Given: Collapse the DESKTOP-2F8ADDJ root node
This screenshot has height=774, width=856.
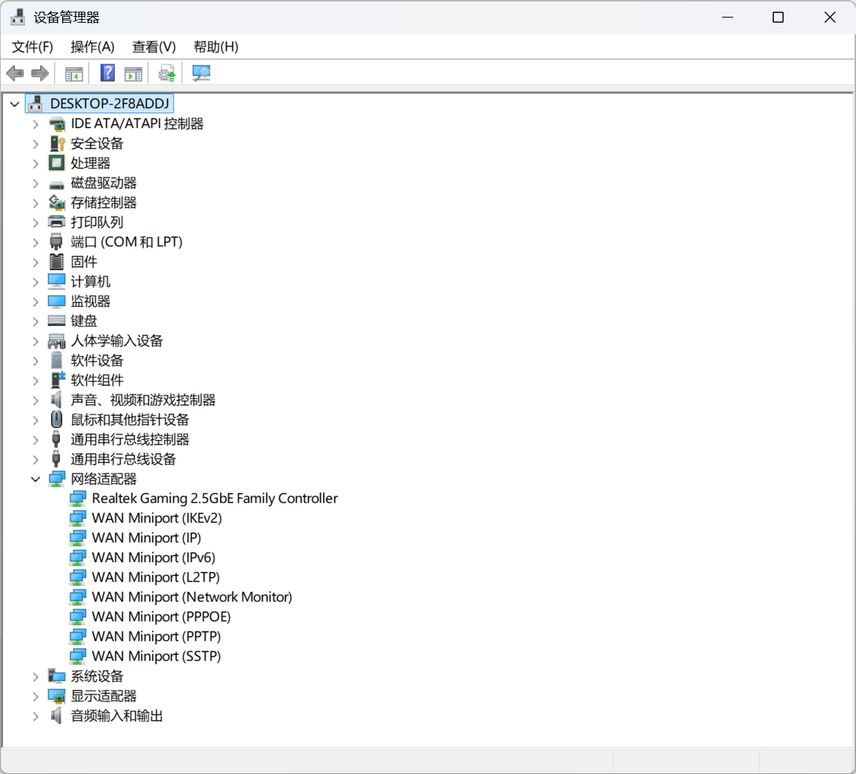Looking at the screenshot, I should (x=15, y=104).
